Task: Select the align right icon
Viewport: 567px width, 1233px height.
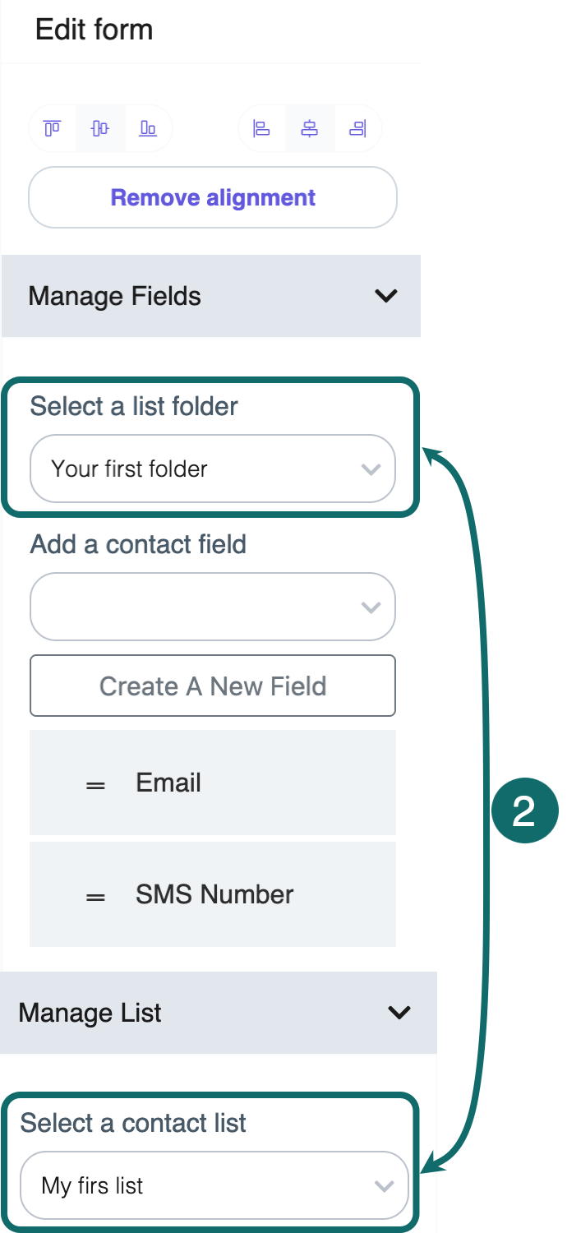Action: click(358, 128)
